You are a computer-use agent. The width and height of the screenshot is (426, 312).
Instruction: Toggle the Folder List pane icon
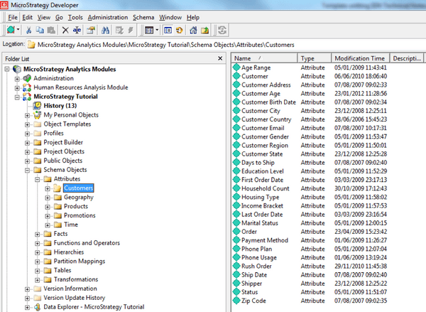click(168, 30)
